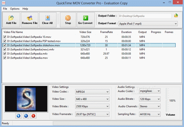Viewport: 184px width, 127px height.
Task: Click the 29.97 framerate cell
Action: [x=106, y=54]
